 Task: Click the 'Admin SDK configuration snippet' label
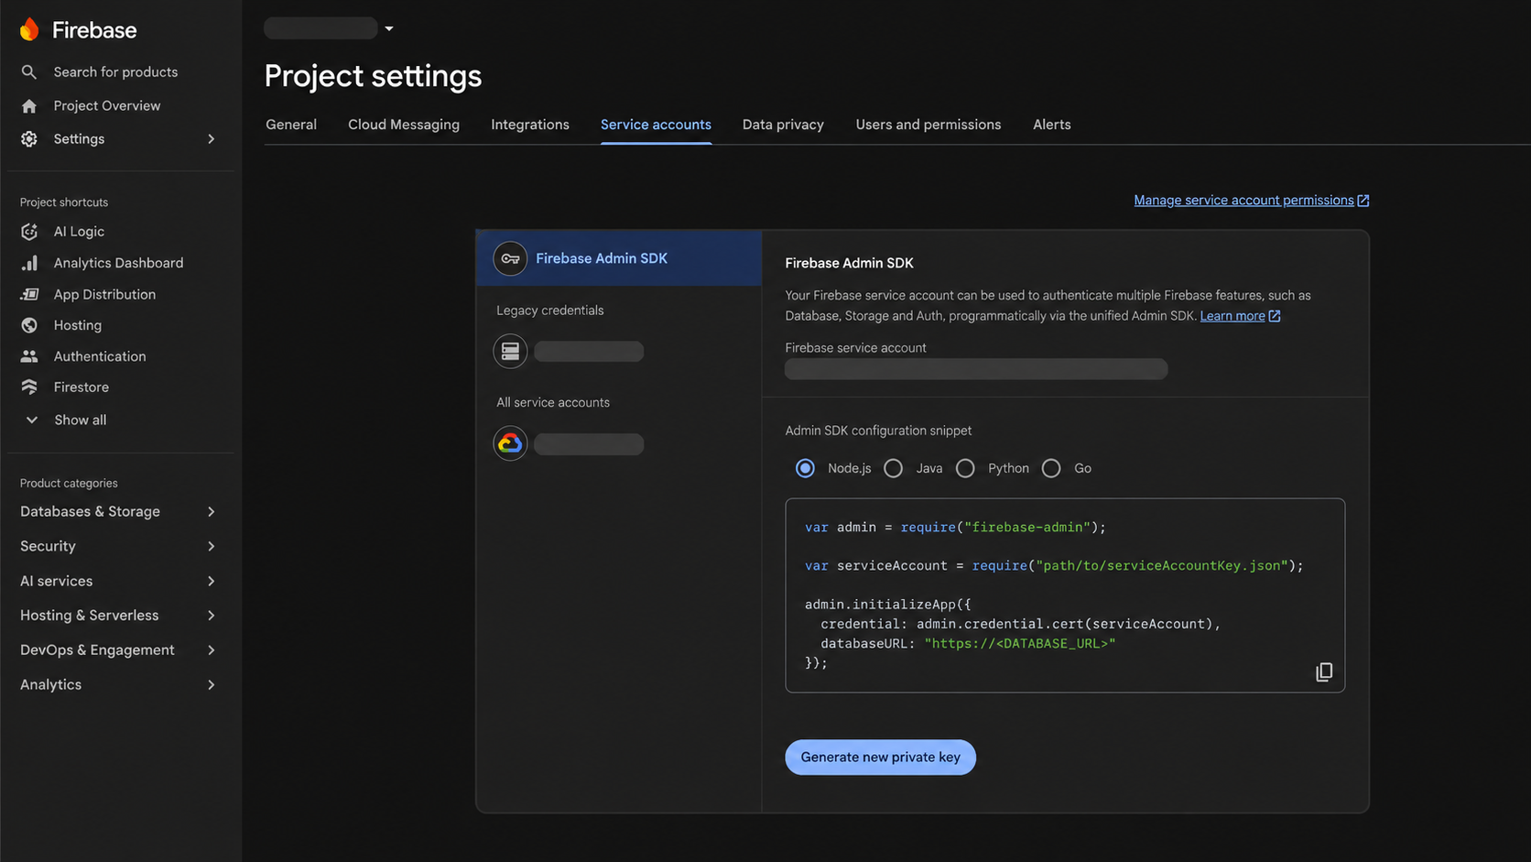[x=878, y=431]
